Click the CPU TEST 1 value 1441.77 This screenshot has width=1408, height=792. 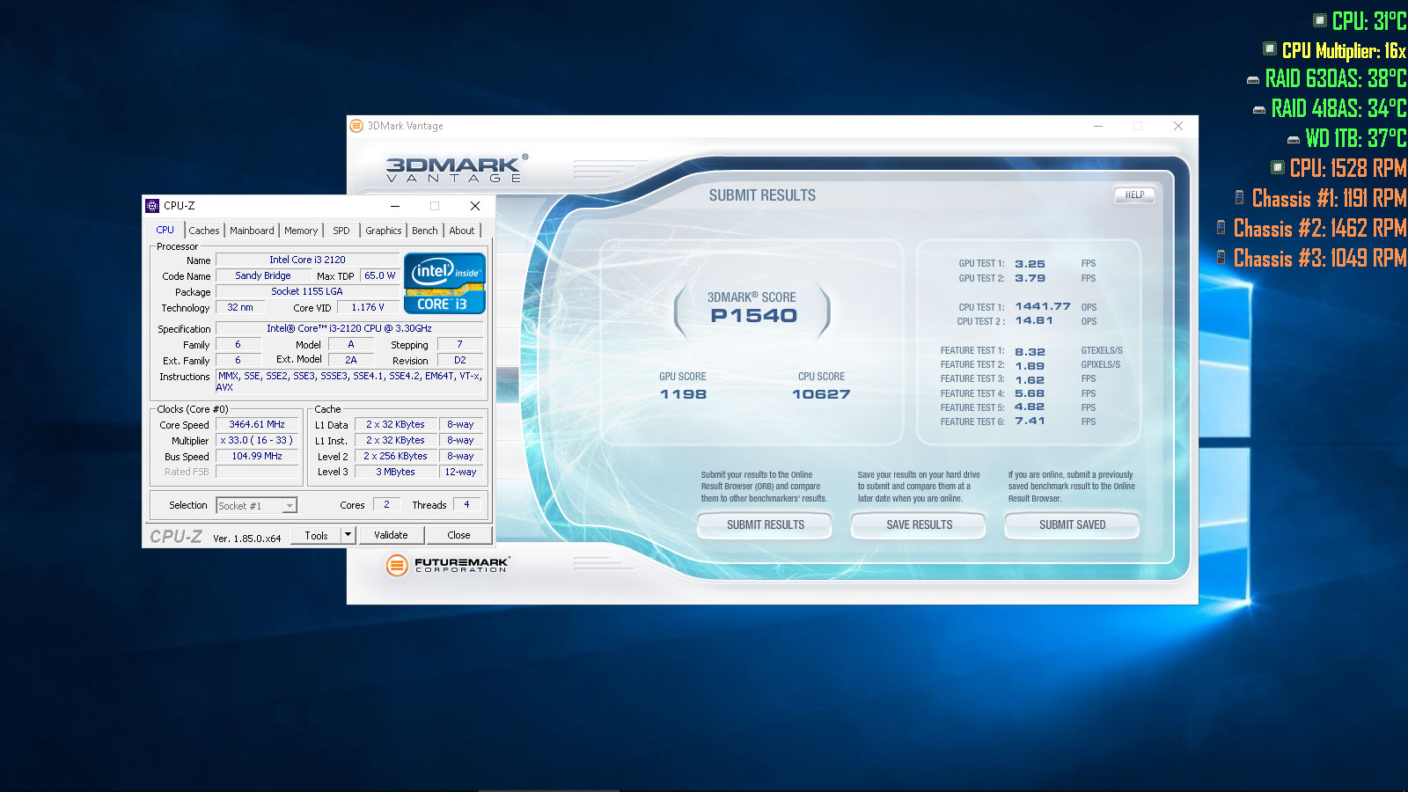[x=1043, y=307]
